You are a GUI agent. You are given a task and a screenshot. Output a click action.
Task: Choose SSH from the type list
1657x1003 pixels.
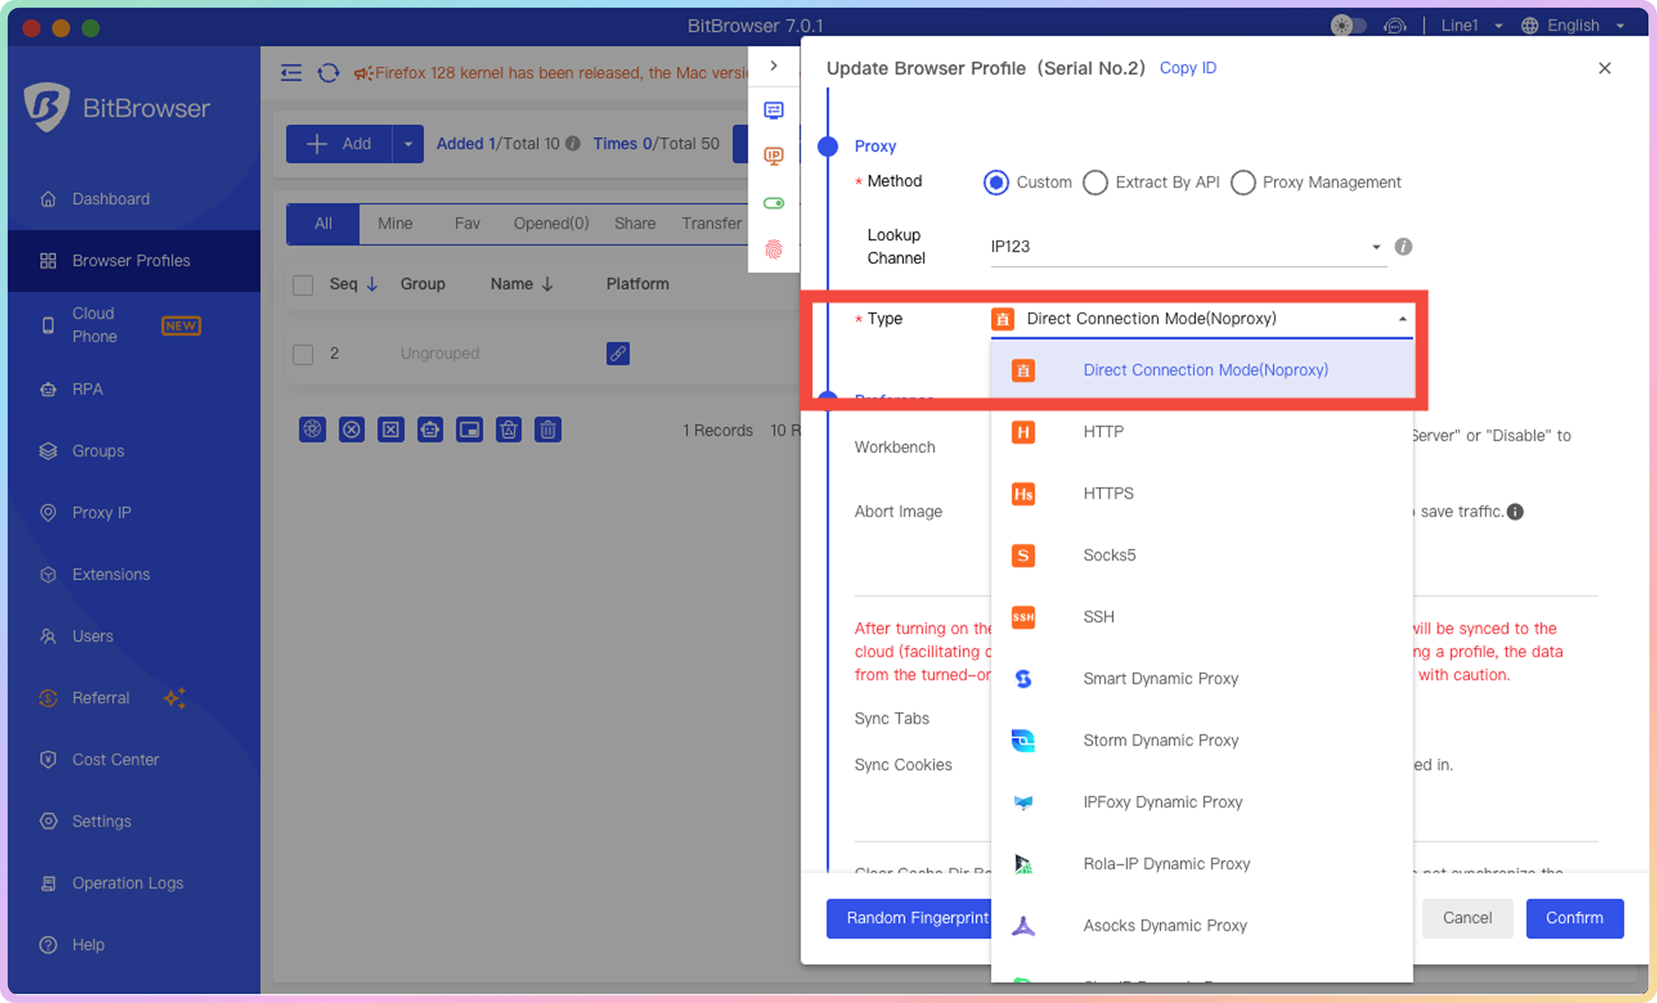pos(1098,617)
